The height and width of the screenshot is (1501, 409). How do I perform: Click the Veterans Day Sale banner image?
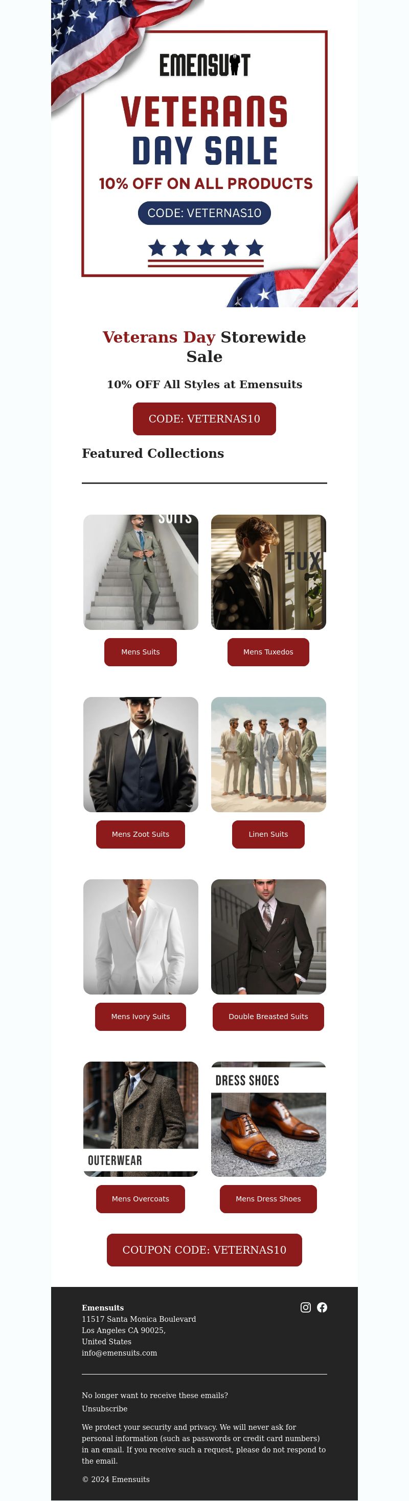click(x=204, y=153)
